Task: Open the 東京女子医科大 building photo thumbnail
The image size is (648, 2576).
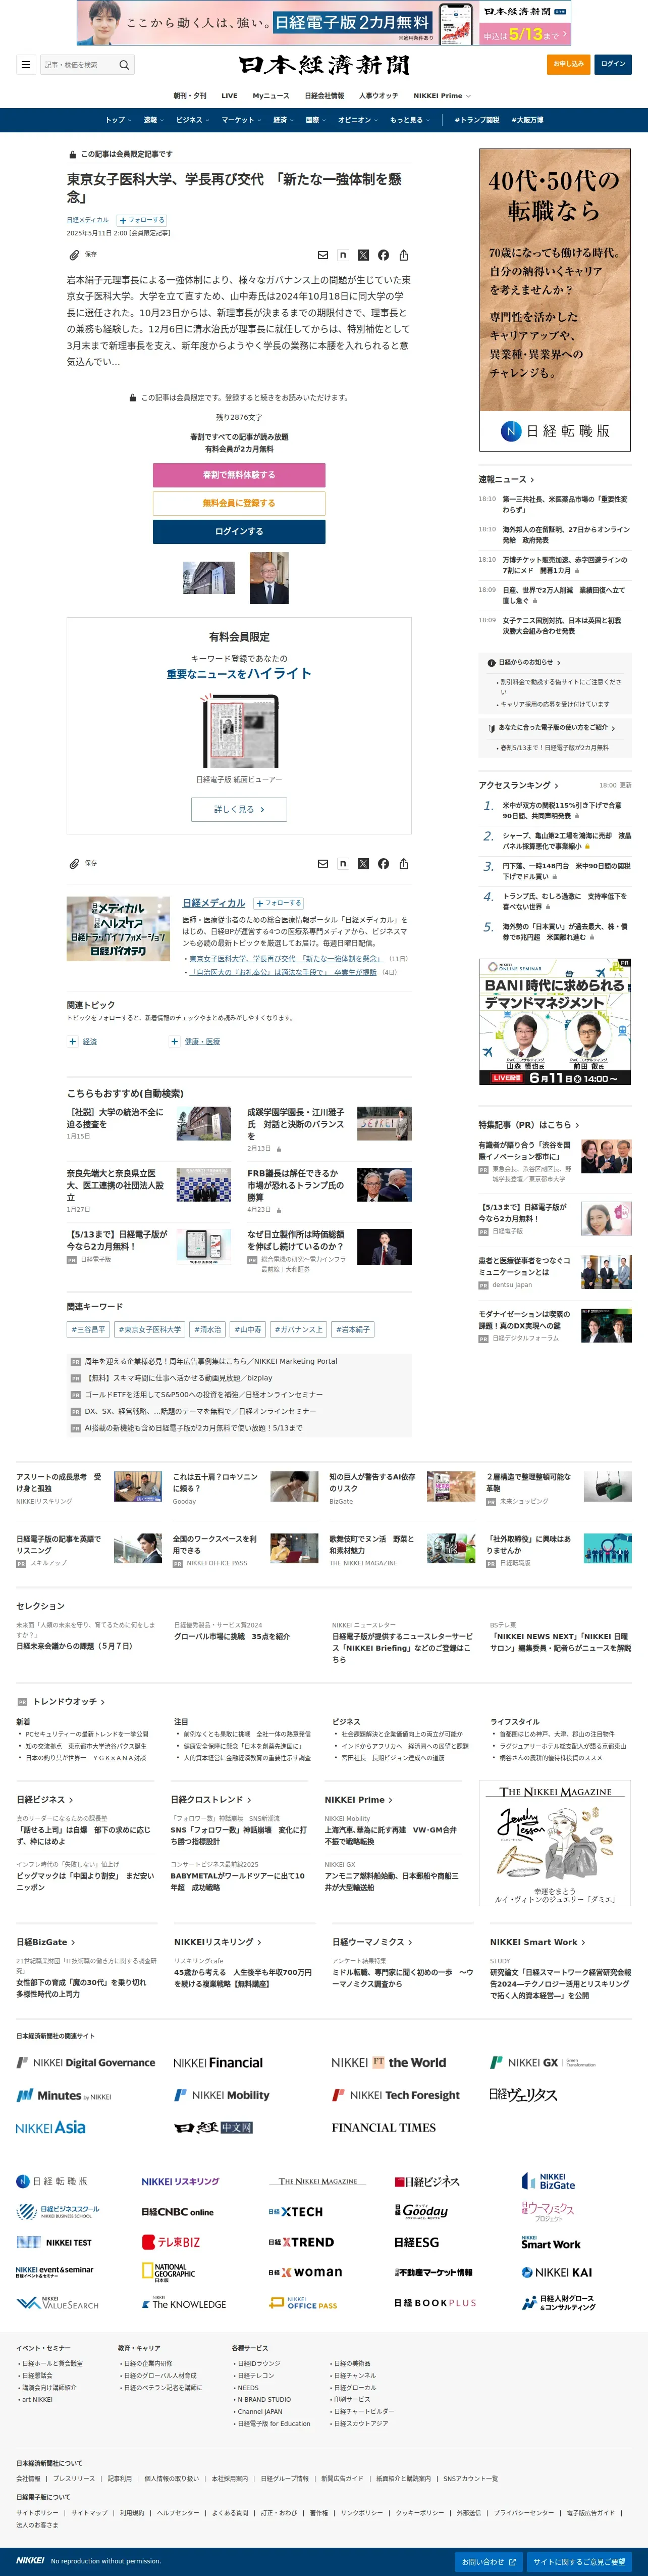Action: [x=208, y=578]
